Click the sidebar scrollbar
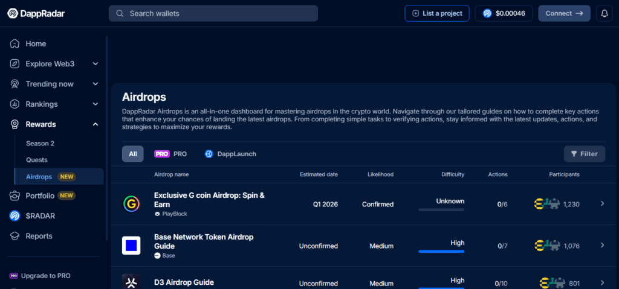This screenshot has width=619, height=289. (106, 138)
